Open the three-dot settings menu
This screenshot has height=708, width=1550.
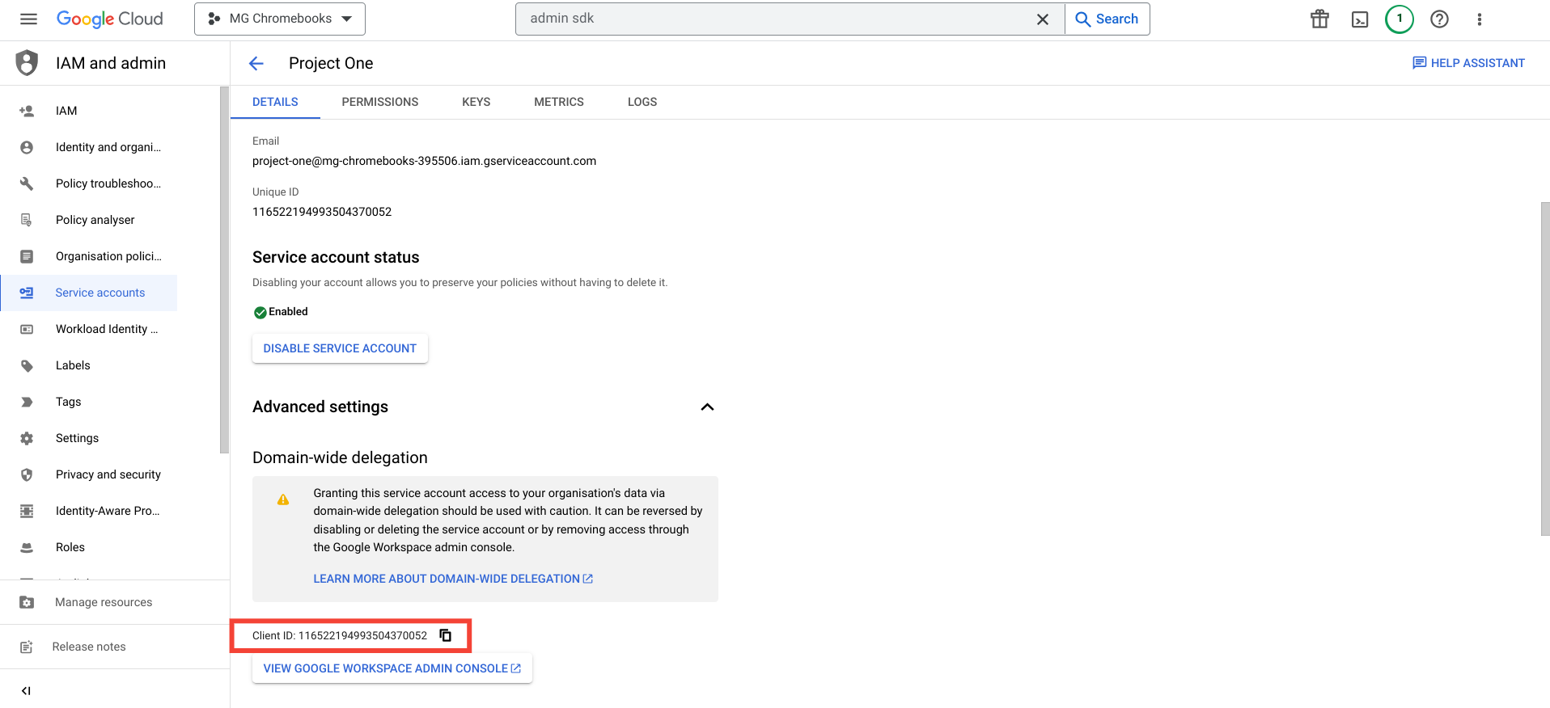click(x=1480, y=19)
